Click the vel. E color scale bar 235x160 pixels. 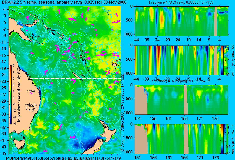[x=222, y=60]
